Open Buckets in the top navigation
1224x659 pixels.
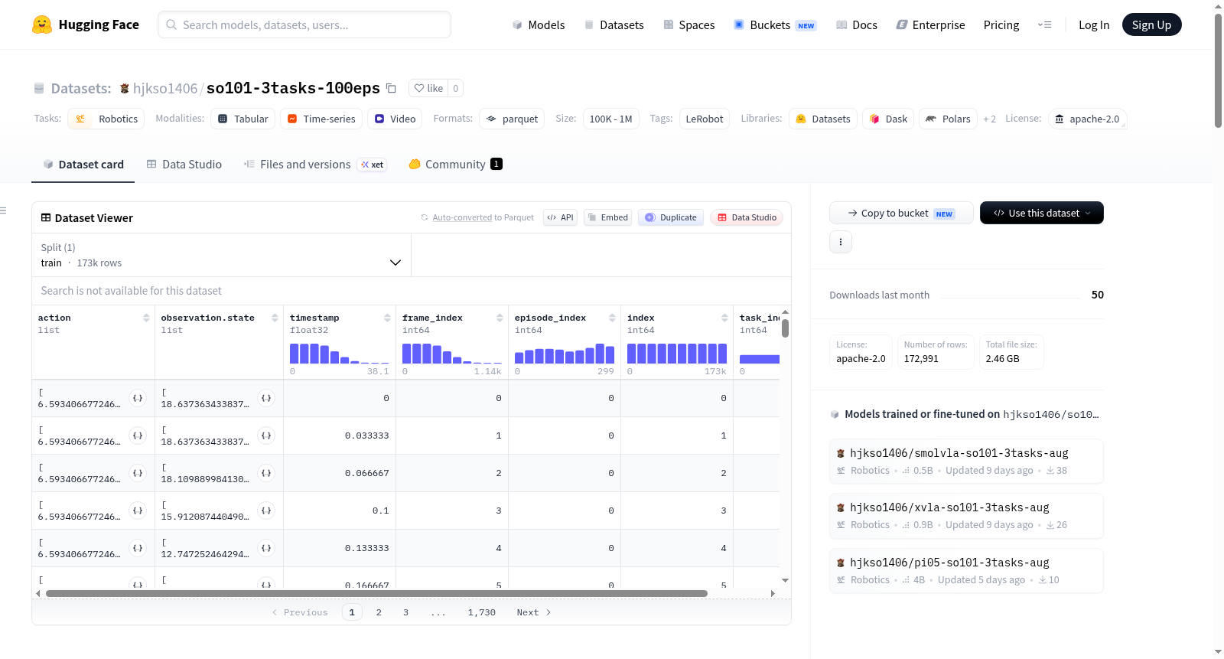coord(775,24)
